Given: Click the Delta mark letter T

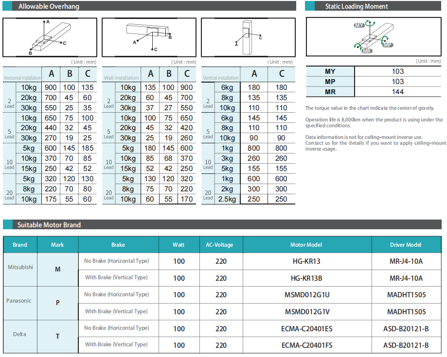Looking at the screenshot, I should [x=57, y=336].
